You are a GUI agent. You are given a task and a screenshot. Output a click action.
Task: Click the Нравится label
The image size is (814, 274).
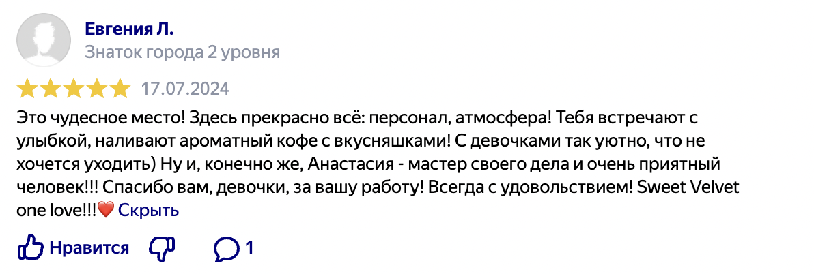click(x=89, y=248)
